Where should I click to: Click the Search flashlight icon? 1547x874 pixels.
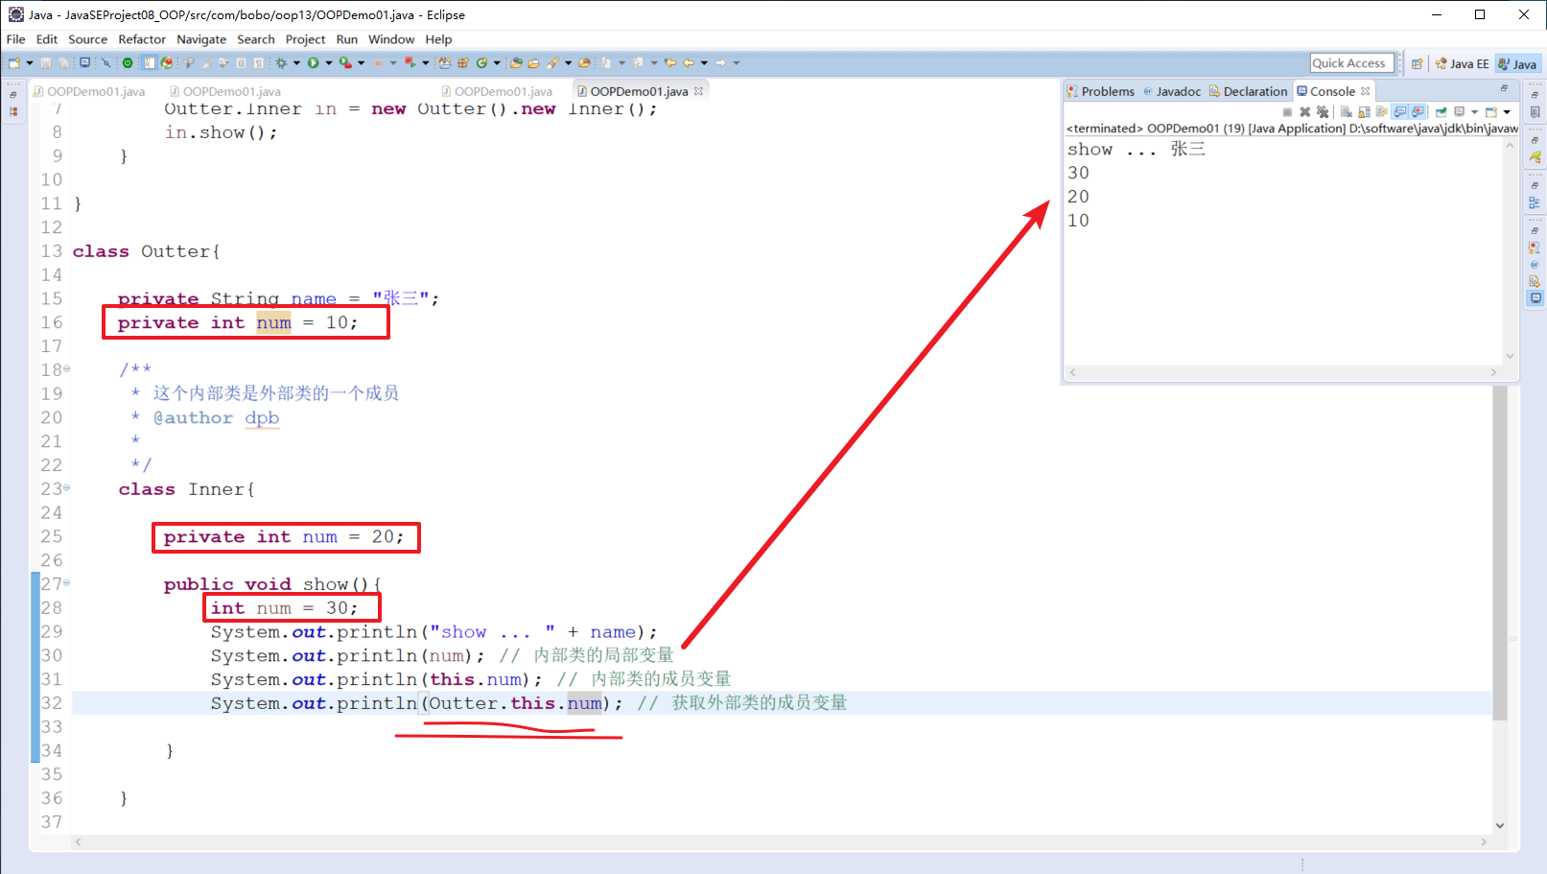tap(552, 62)
